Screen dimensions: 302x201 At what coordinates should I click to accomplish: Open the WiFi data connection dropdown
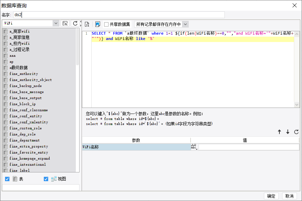(x=56, y=23)
